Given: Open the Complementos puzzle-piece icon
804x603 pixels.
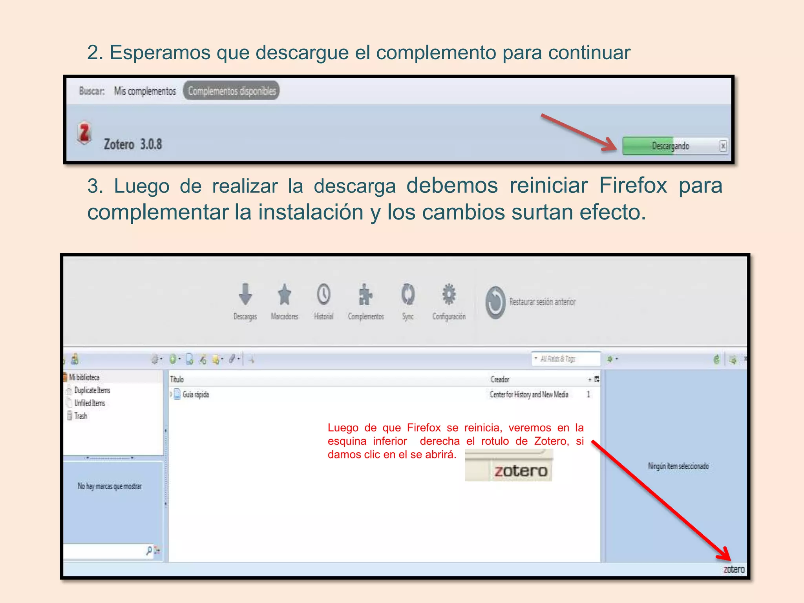Looking at the screenshot, I should (x=365, y=294).
